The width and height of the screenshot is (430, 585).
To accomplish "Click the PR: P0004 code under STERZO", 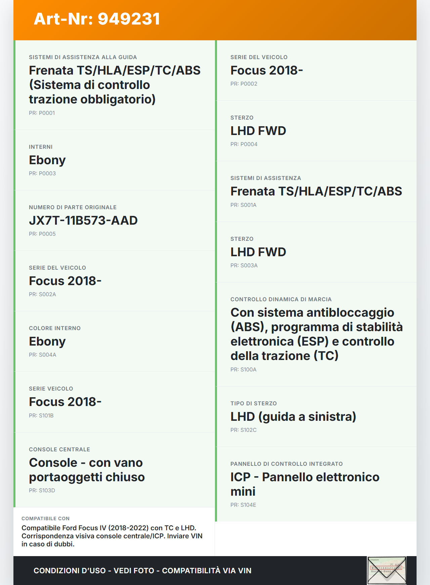I will pos(244,144).
